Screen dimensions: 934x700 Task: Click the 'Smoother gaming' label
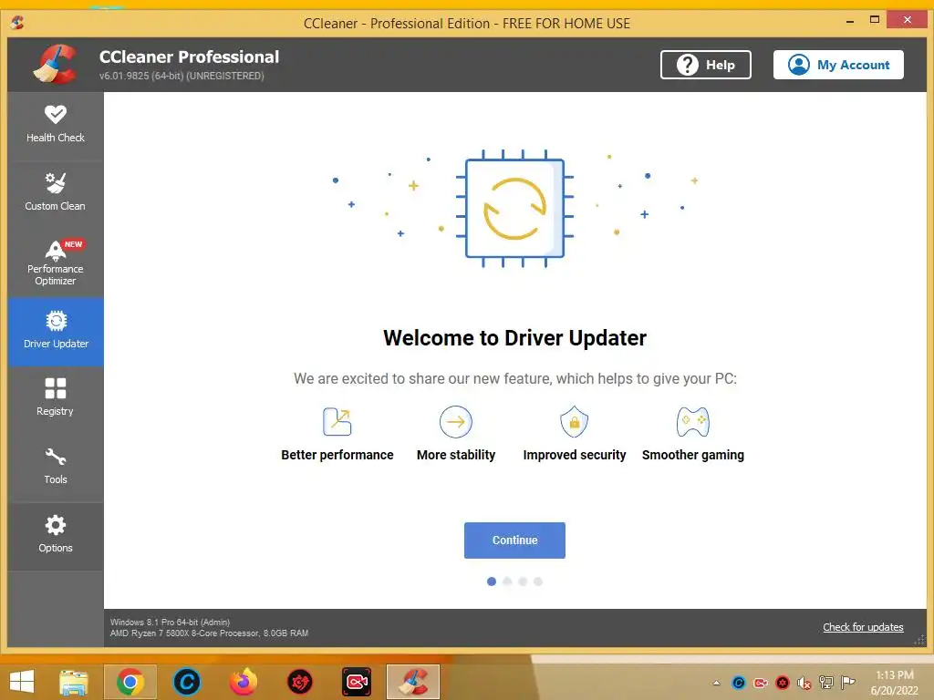click(693, 455)
